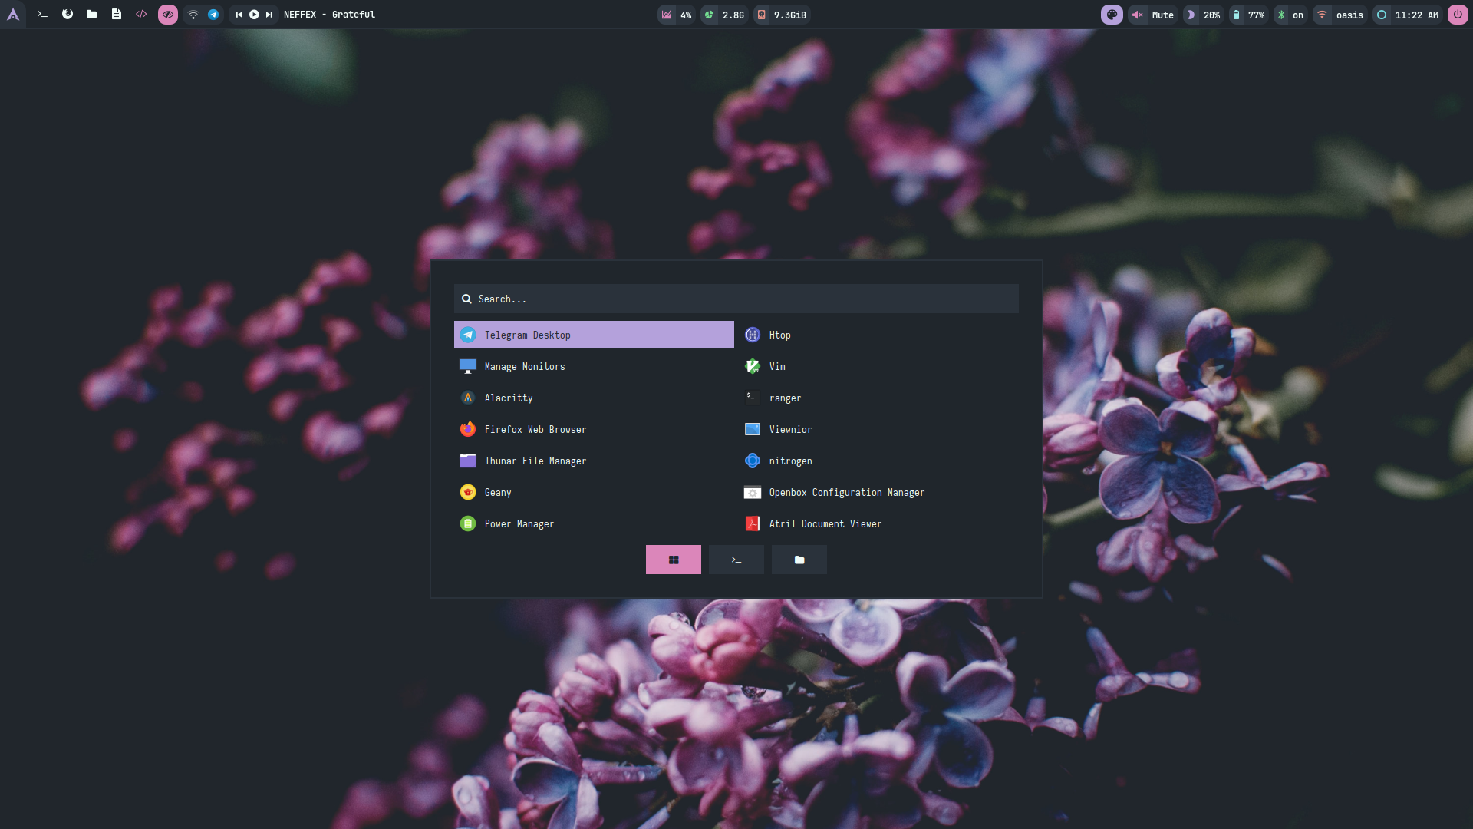Open the Arch logo menu icon

pyautogui.click(x=13, y=15)
